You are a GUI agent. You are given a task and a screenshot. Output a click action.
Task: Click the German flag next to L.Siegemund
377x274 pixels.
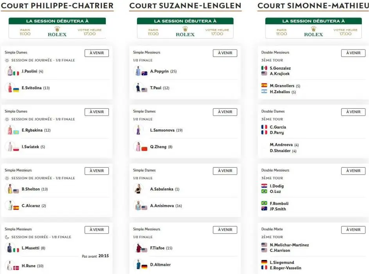264,262
